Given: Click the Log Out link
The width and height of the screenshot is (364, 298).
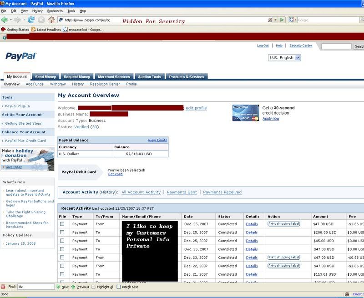Looking at the screenshot, I should (x=263, y=45).
